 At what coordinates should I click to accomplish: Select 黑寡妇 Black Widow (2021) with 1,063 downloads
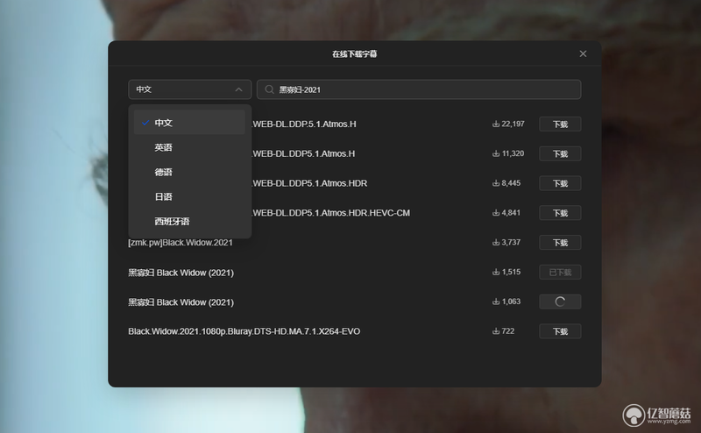pos(181,302)
